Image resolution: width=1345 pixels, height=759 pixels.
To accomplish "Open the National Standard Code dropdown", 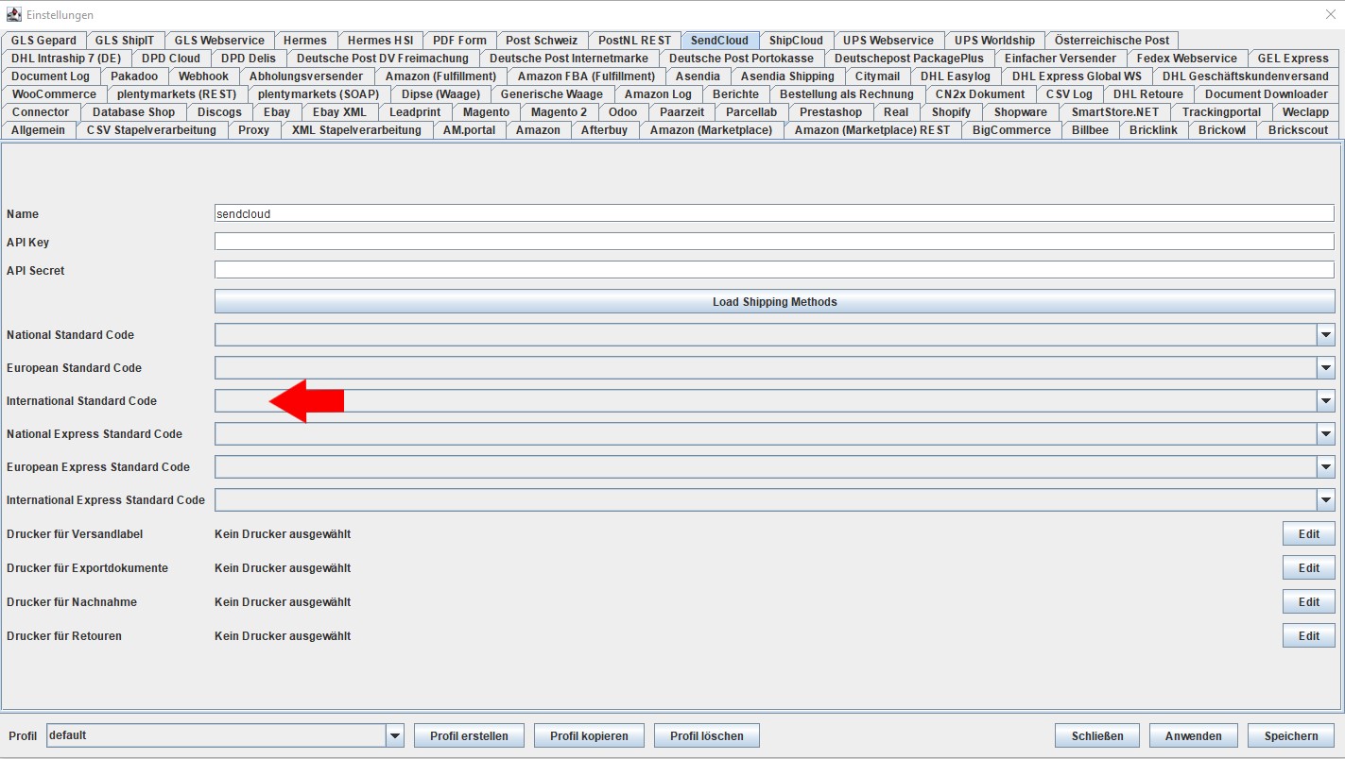I will click(1326, 335).
